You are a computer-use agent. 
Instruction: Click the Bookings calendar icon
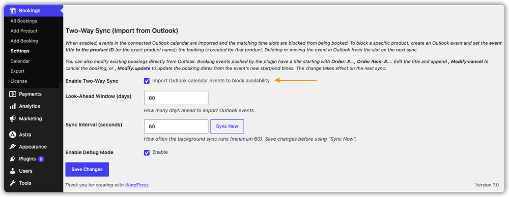click(13, 11)
